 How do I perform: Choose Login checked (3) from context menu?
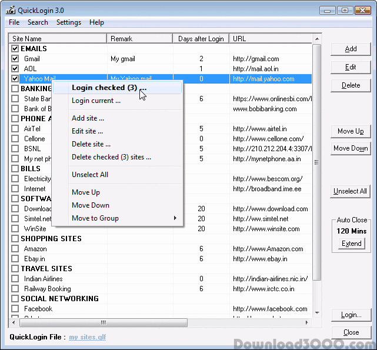pyautogui.click(x=109, y=88)
